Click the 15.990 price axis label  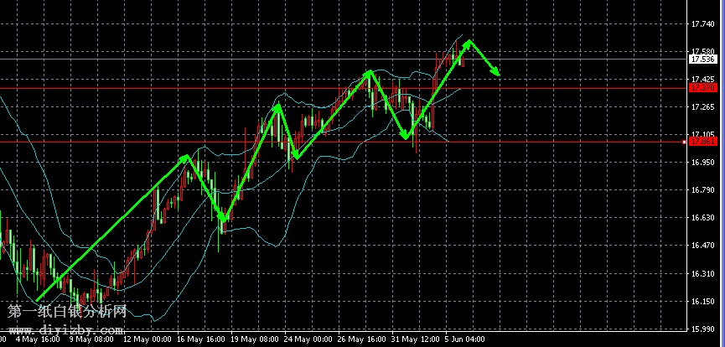tap(702, 329)
